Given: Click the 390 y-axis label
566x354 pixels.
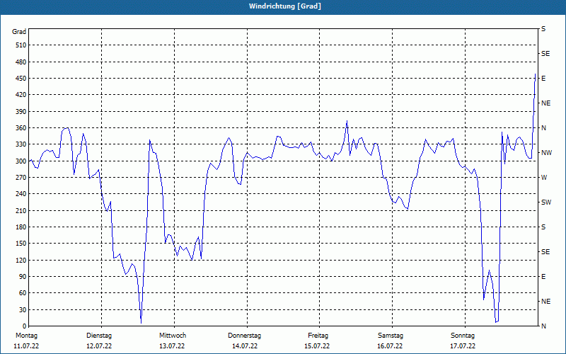Looking at the screenshot, I should (x=21, y=112).
